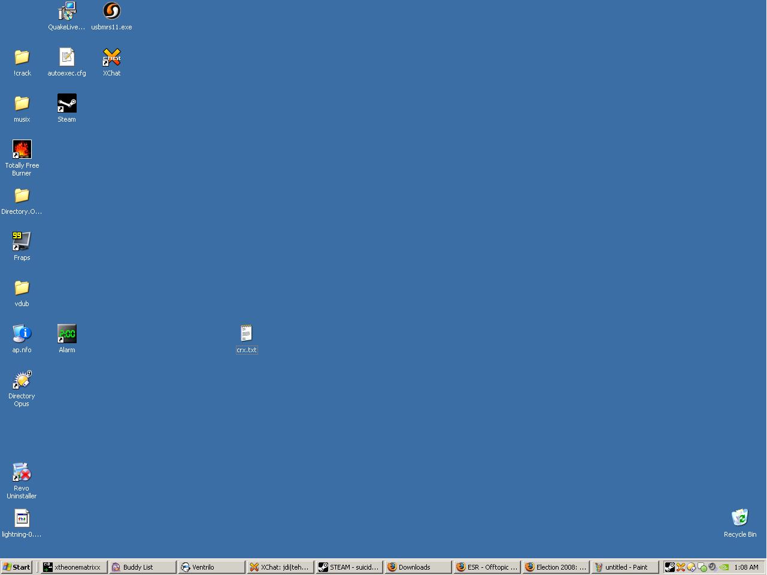The width and height of the screenshot is (767, 575).
Task: Select the Alarm desktop shortcut
Action: (66, 334)
